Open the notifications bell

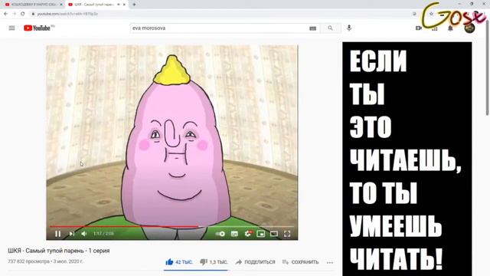pos(450,28)
